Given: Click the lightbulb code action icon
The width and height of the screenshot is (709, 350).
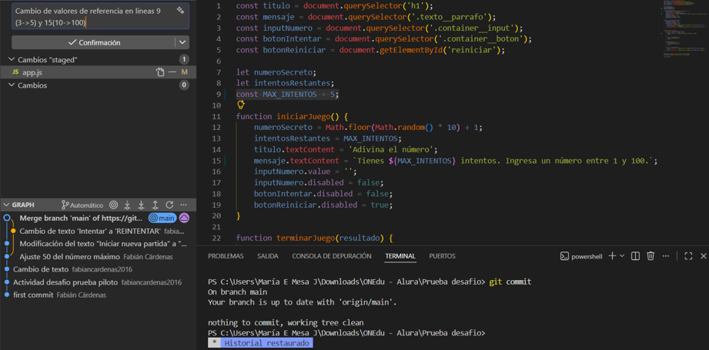Looking at the screenshot, I should click(x=241, y=105).
